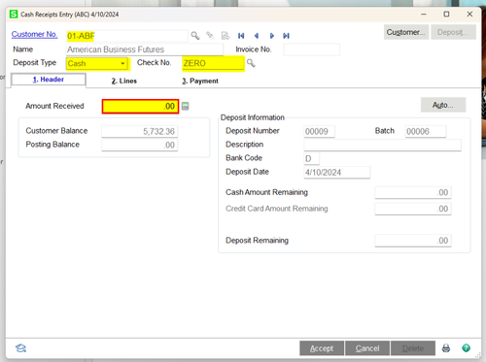Screen dimensions: 486x362
Task: Switch to the 1. Header tab
Action: click(x=49, y=80)
